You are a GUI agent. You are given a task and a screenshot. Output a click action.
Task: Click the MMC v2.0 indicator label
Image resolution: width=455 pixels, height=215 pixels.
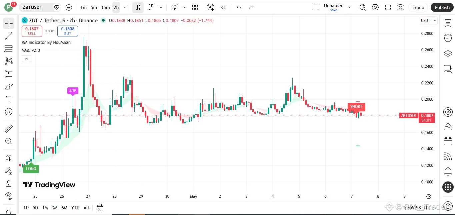tap(31, 51)
